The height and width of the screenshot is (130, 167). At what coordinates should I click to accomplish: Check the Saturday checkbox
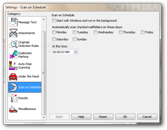[54, 39]
